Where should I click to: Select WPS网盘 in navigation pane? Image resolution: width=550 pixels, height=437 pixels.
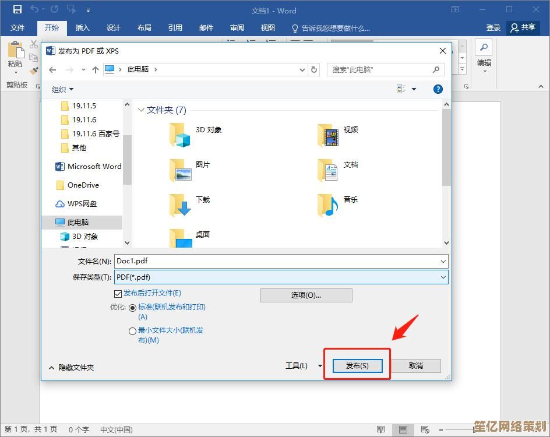click(76, 204)
